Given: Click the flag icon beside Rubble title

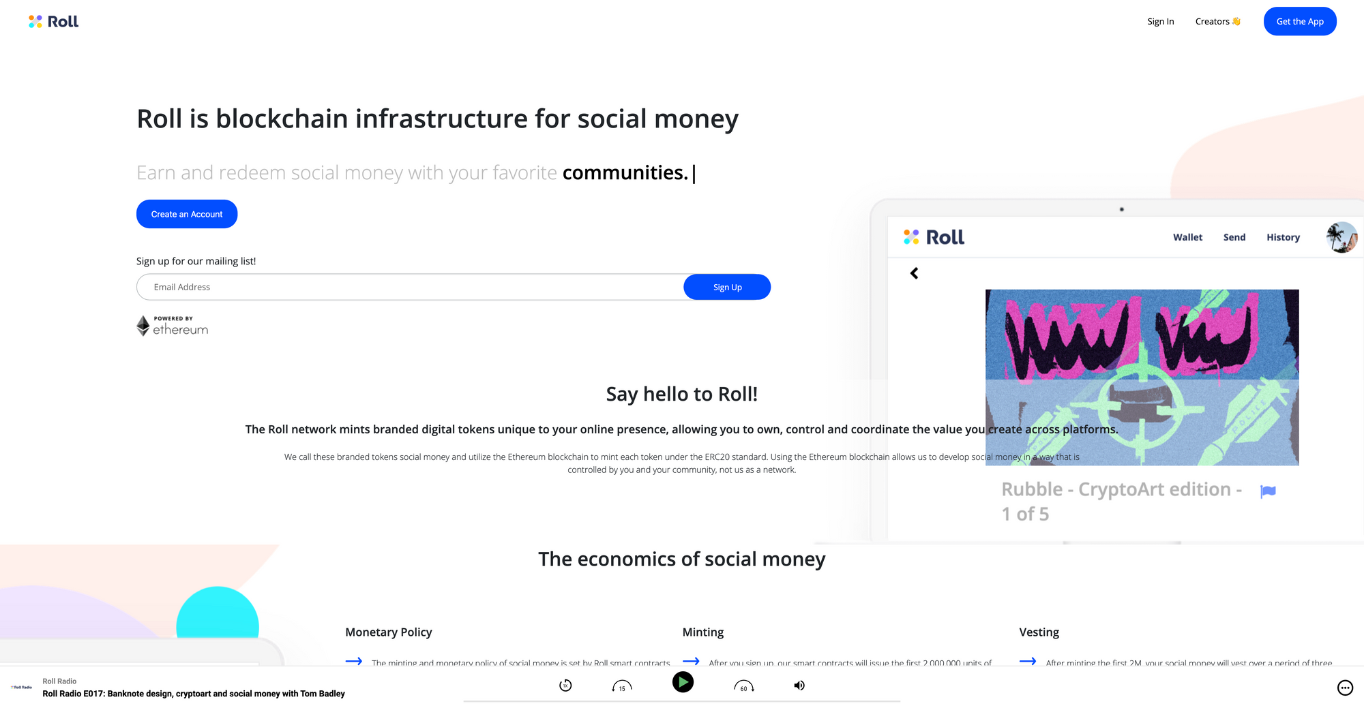Looking at the screenshot, I should pos(1268,491).
